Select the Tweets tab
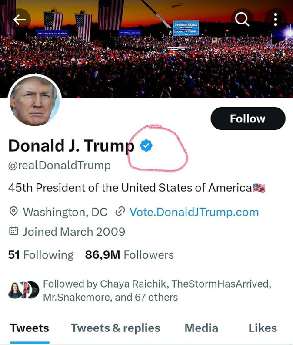This screenshot has height=345, width=293. pos(30,328)
